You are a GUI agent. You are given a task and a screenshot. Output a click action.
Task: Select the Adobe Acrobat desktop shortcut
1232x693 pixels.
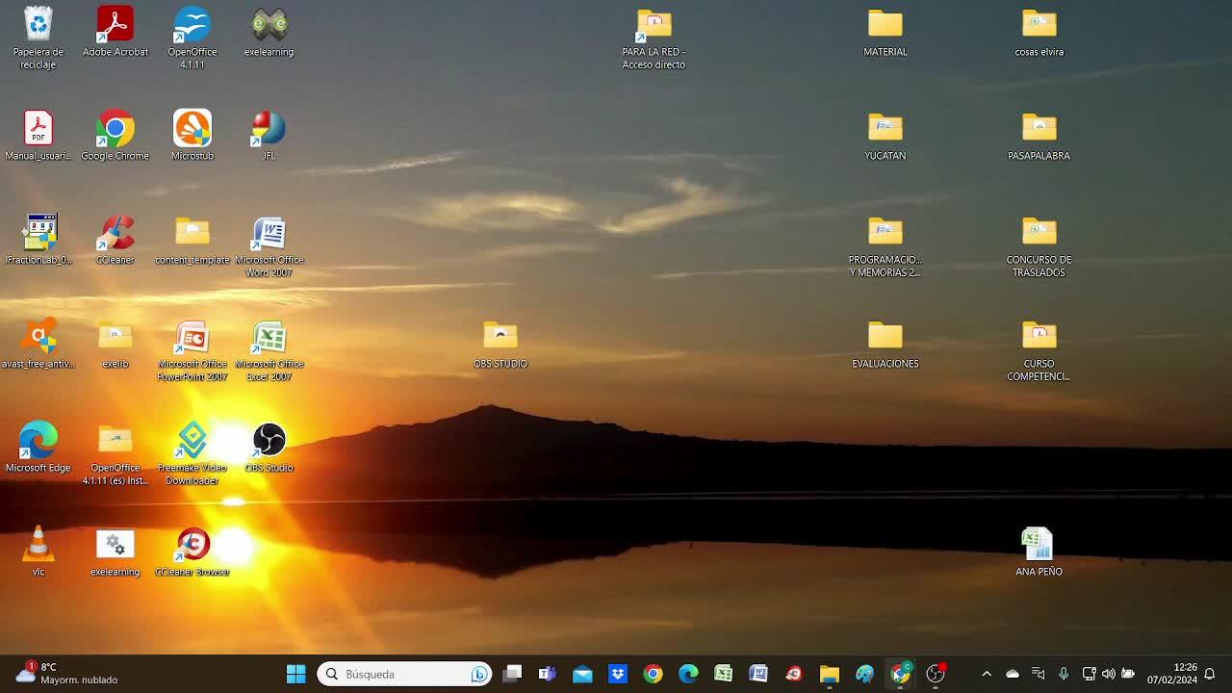point(115,25)
